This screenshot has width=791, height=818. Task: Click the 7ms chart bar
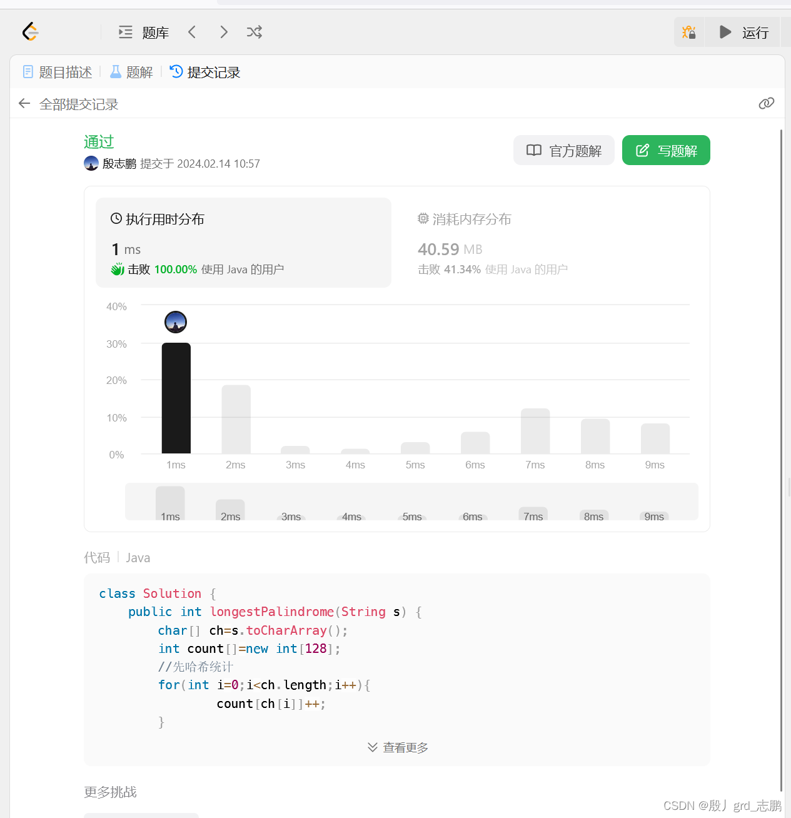coord(535,431)
